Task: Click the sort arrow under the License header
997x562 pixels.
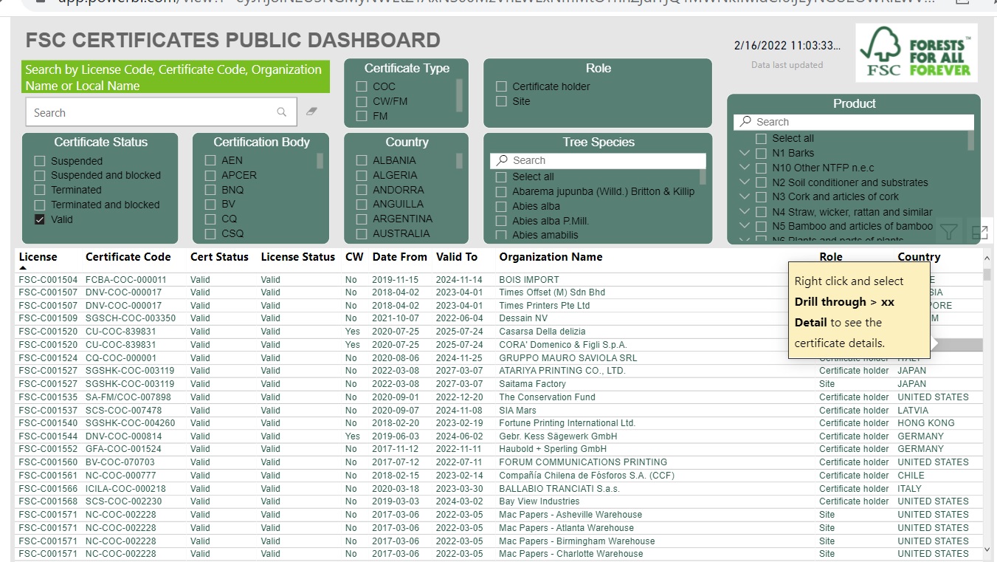Action: click(x=24, y=268)
